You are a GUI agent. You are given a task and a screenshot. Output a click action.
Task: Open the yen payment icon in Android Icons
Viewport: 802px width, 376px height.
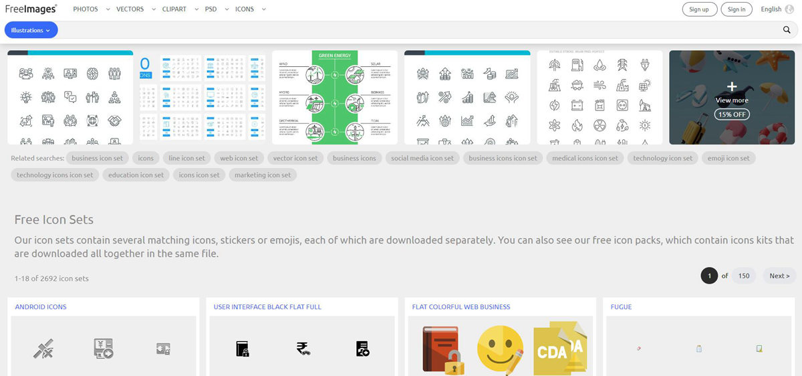click(103, 348)
